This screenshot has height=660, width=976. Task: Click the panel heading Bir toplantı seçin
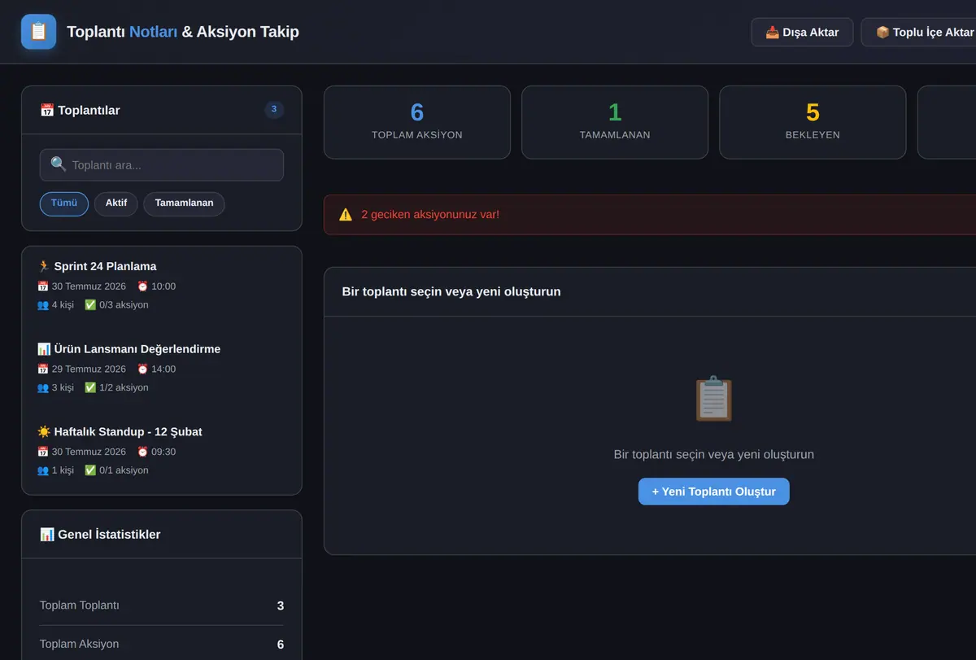tap(451, 291)
